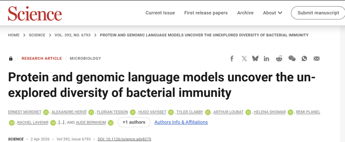Open Ernest Mordret's ORCID iD icon
This screenshot has width=345, height=142.
click(46, 112)
